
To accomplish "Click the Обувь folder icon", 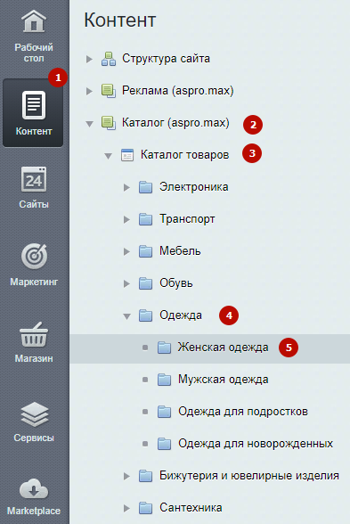I will [146, 283].
